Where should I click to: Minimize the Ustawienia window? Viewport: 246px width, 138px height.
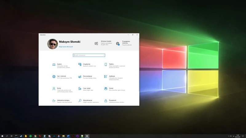(x=128, y=35)
